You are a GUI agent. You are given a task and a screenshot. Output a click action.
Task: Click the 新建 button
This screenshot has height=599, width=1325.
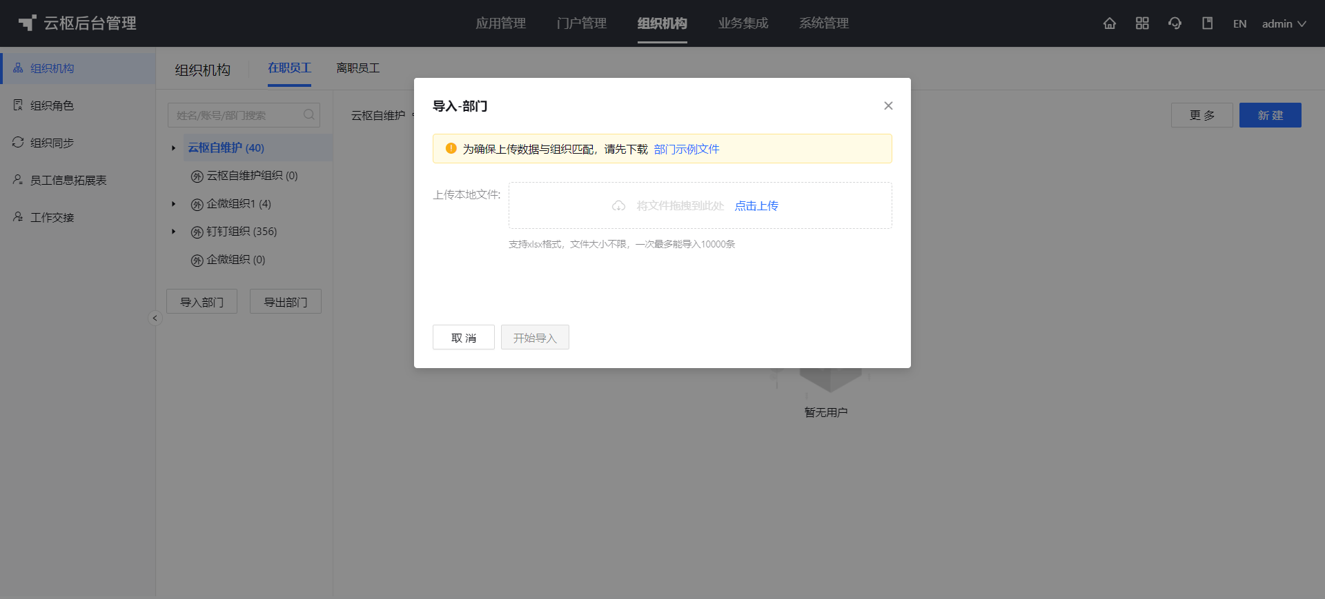pyautogui.click(x=1270, y=115)
